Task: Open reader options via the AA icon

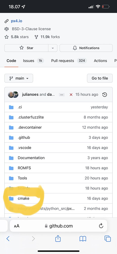Action: coord(17,226)
